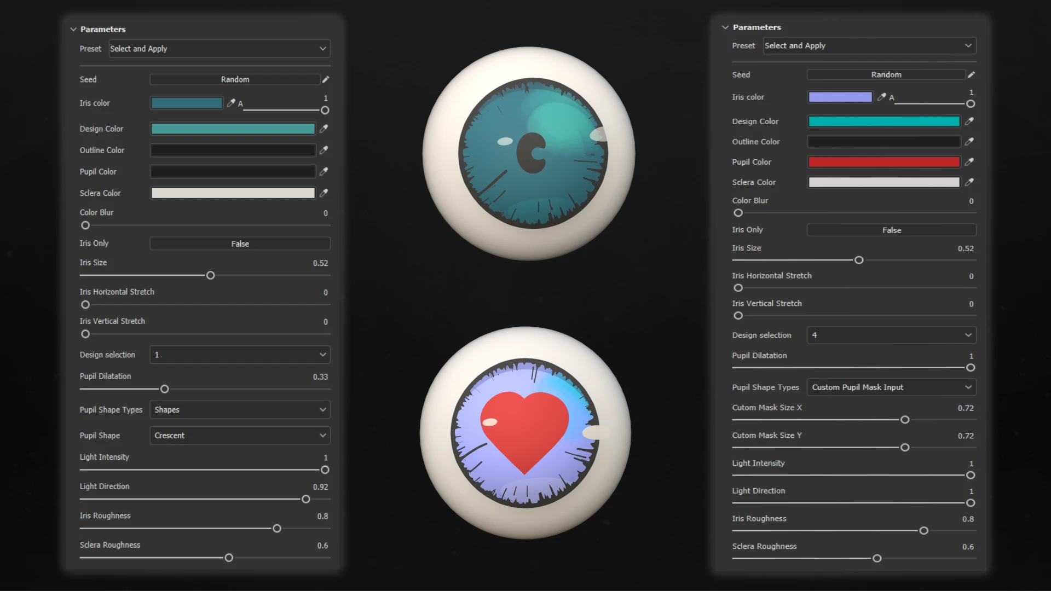Click the heart-pupil eyeball preview
Screen dimensions: 1051x591
(x=525, y=433)
